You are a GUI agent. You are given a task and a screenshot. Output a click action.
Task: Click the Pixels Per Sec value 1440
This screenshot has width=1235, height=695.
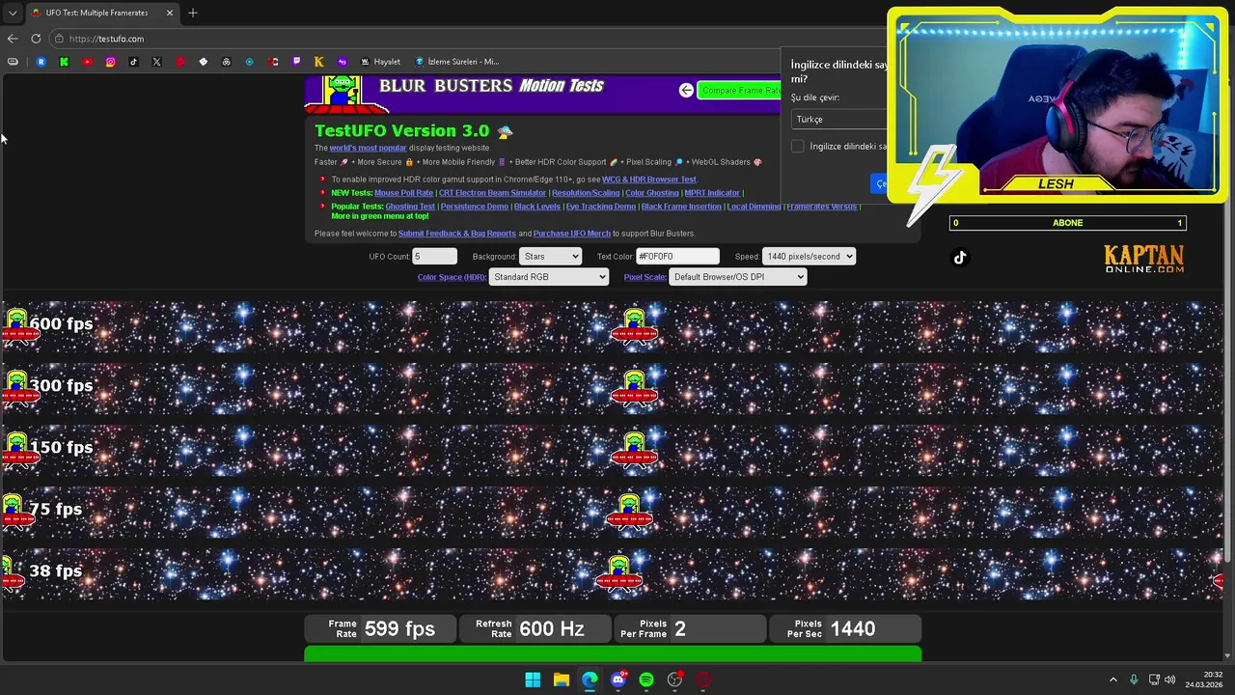[x=853, y=629]
